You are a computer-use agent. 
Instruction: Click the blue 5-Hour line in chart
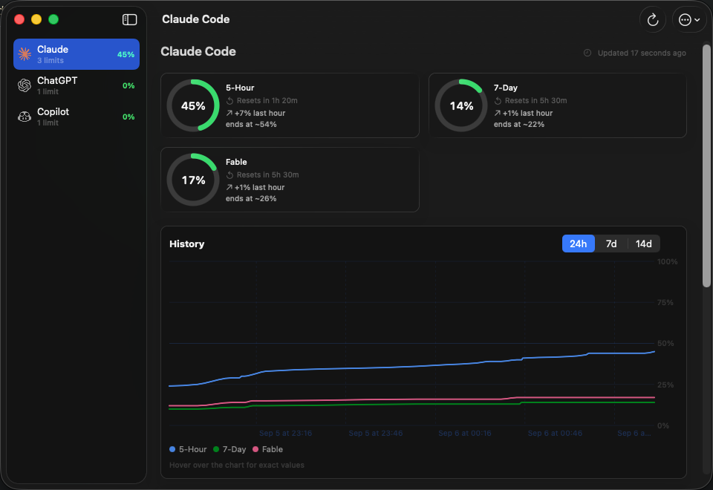411,366
